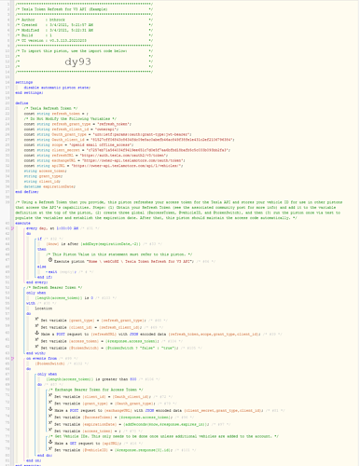Click the refresh_grant_type constant definition

click(77, 124)
